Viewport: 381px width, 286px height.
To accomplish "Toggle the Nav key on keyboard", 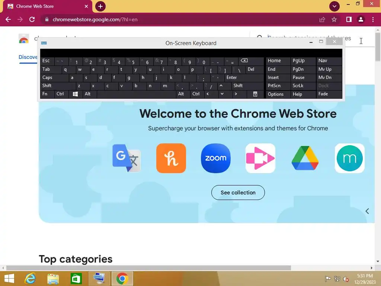I will tap(329, 61).
